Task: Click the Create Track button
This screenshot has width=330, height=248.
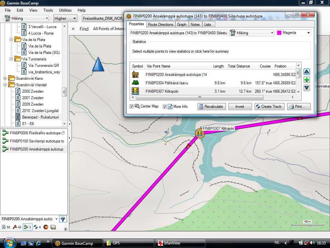Action: [269, 107]
